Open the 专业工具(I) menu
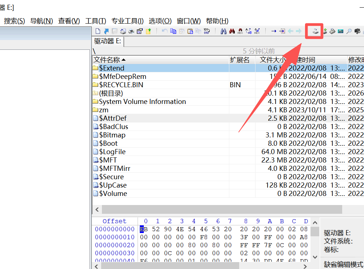Screen dimensions: 364x269 [x=127, y=21]
